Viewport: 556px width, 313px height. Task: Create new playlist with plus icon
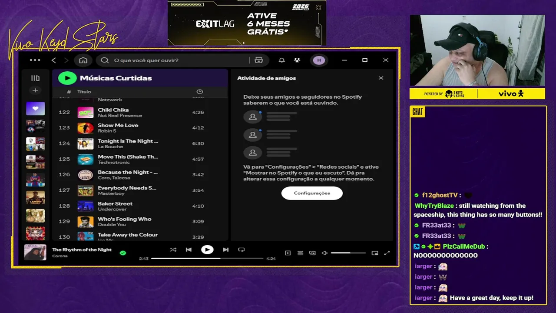click(35, 90)
